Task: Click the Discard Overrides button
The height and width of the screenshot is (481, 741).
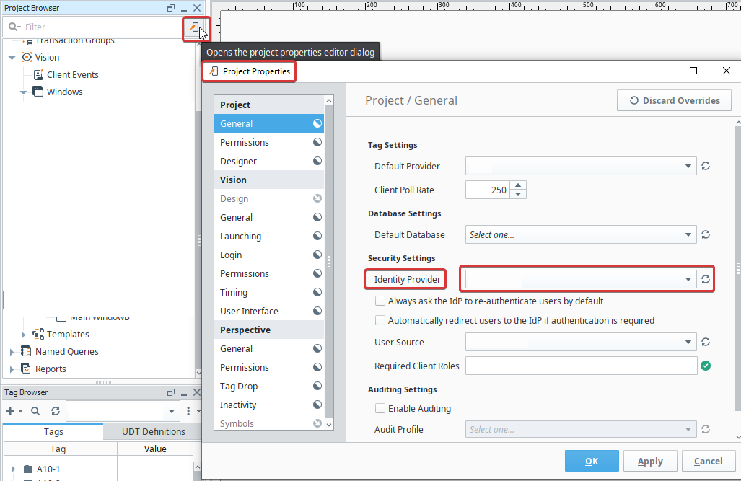Action: (x=674, y=101)
